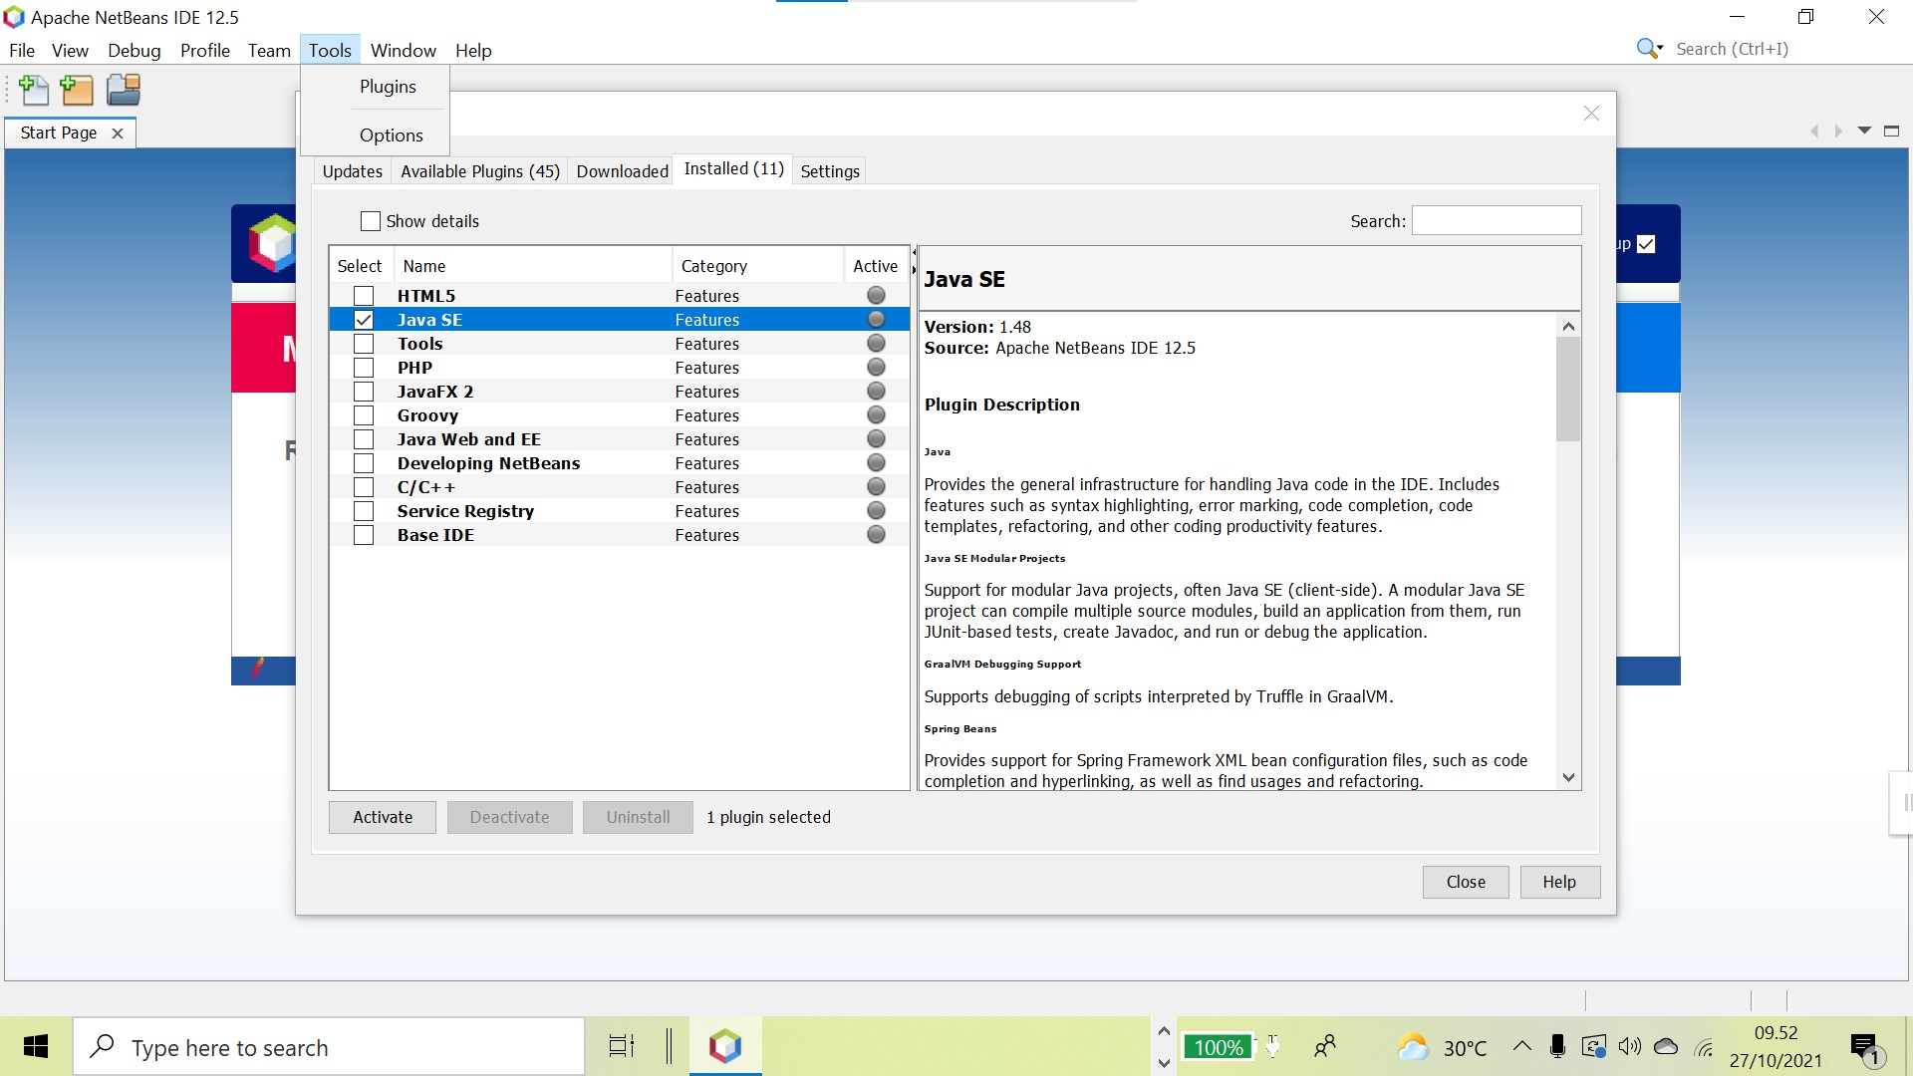Uncheck the Java SE plugin checkbox

point(364,319)
